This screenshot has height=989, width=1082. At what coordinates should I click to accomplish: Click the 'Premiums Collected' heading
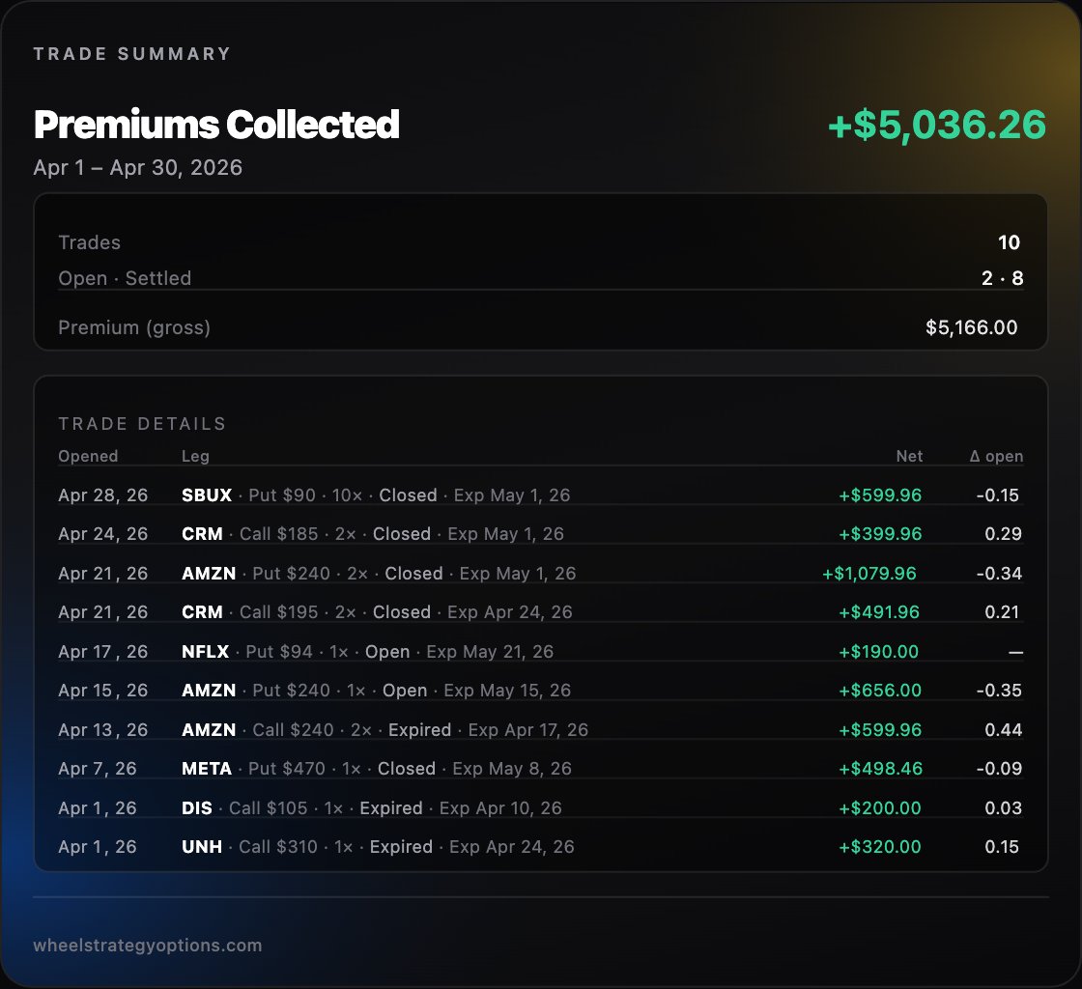tap(216, 125)
